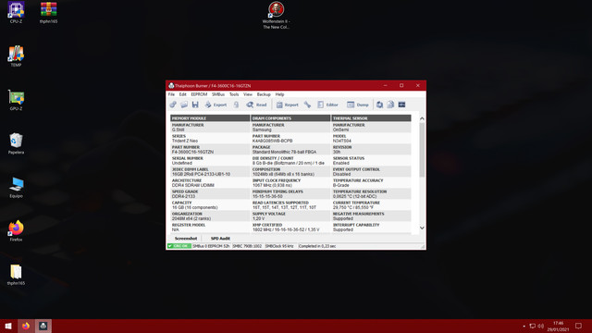
Task: Click the Trident Z Neo series value
Action: [x=185, y=141]
